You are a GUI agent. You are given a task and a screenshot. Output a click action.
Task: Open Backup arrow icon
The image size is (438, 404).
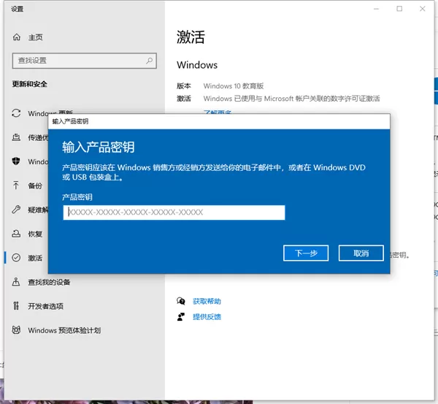16,186
